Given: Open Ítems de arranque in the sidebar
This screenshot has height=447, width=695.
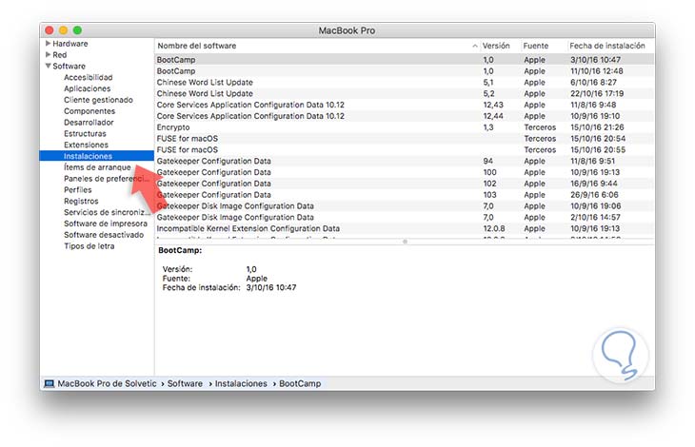Looking at the screenshot, I should [97, 167].
